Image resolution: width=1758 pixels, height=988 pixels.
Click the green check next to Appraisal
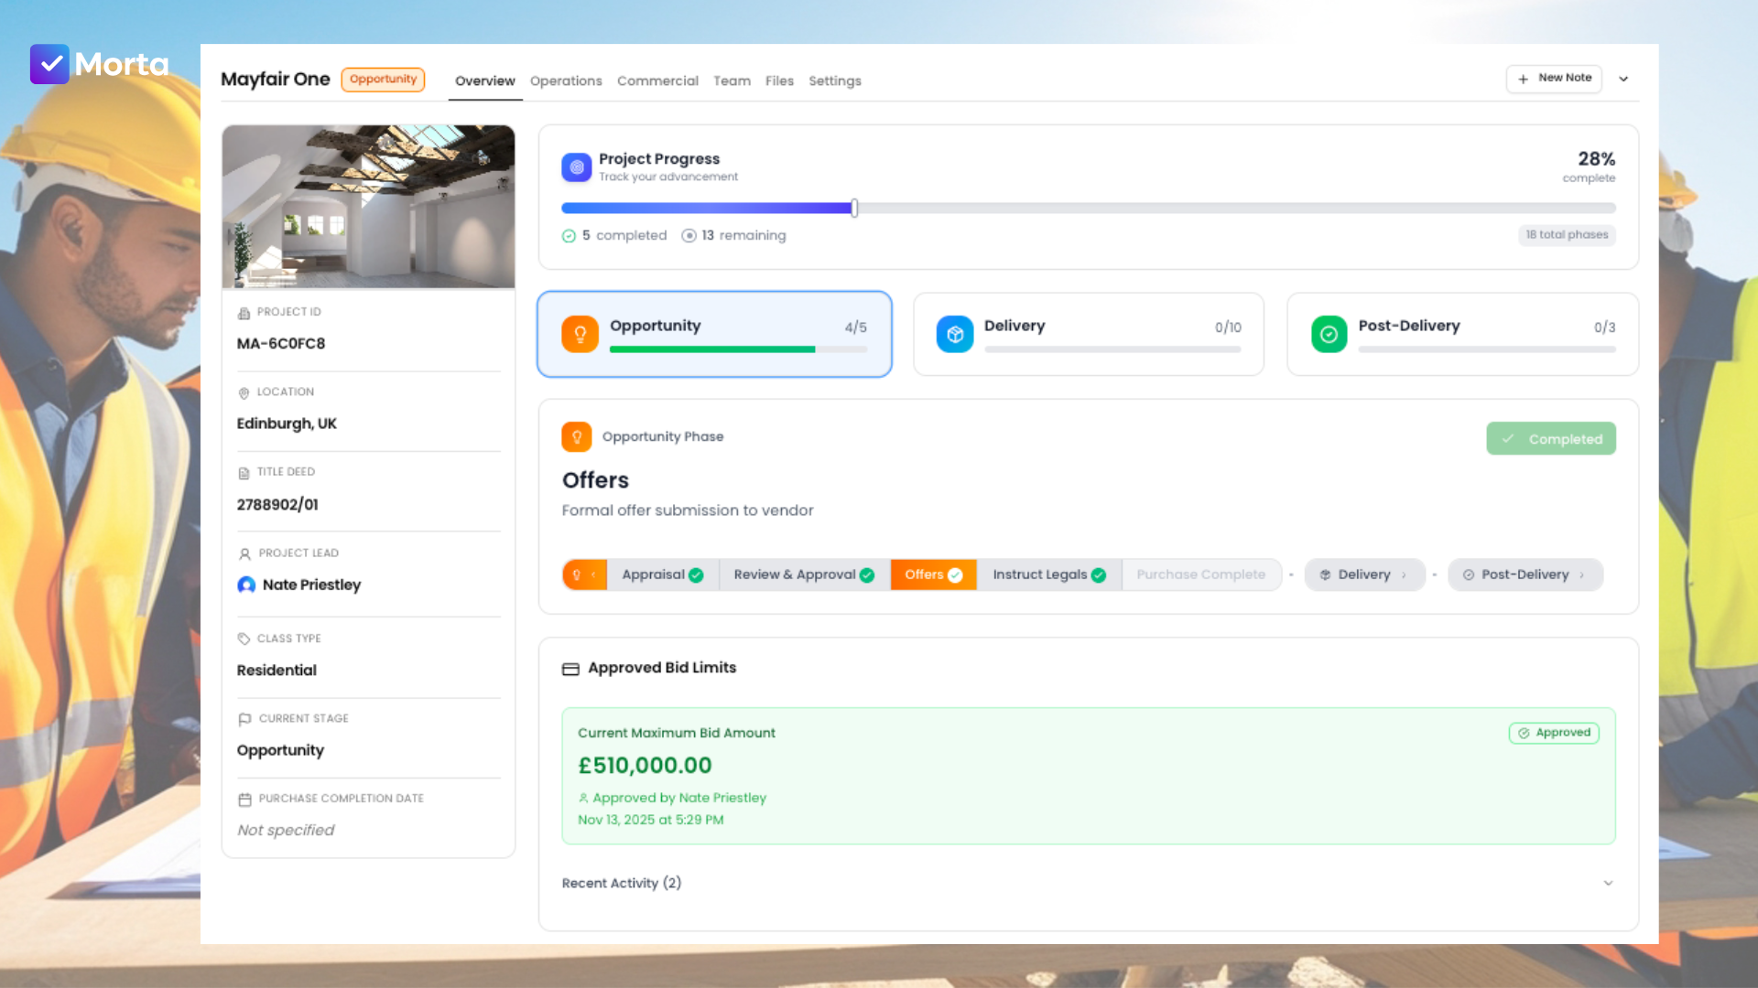point(696,575)
